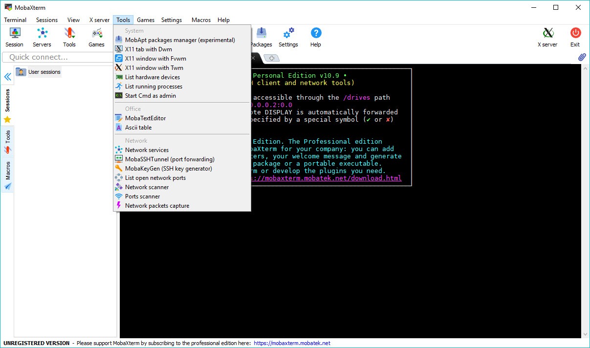590x348 pixels.
Task: Click the Quick connect input field
Action: click(59, 57)
